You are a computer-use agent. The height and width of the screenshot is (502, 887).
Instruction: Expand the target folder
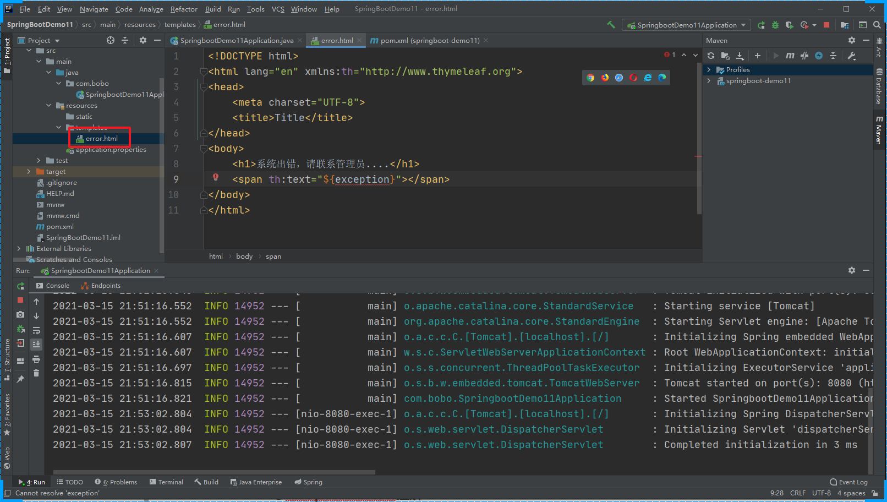tap(29, 172)
